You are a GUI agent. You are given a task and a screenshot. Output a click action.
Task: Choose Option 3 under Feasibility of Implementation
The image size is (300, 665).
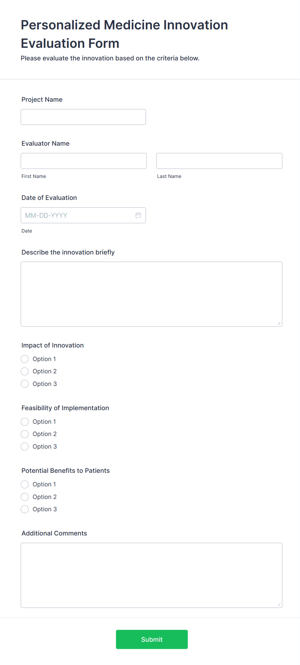pyautogui.click(x=25, y=447)
